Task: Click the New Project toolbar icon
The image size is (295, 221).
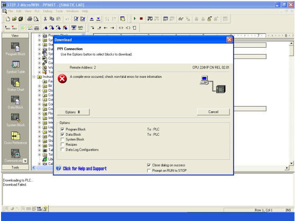Action: 8,19
